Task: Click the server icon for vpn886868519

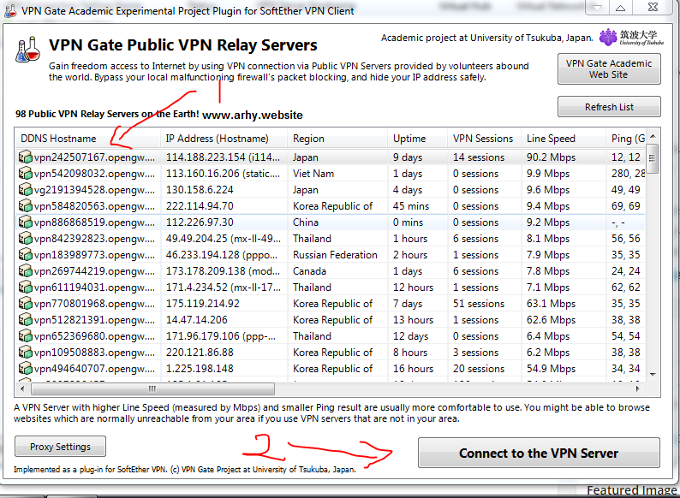Action: [26, 222]
